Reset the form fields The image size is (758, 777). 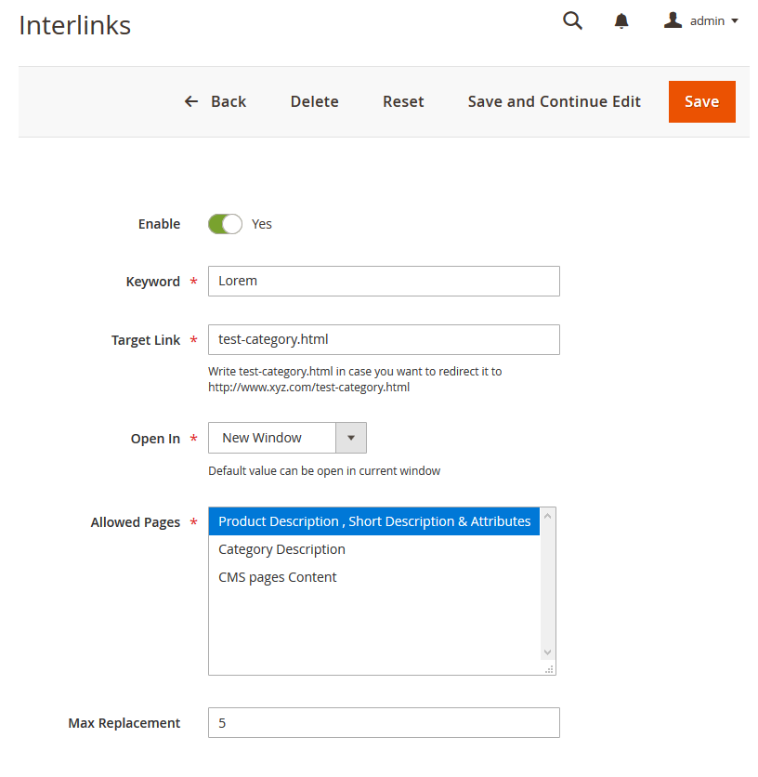[403, 101]
